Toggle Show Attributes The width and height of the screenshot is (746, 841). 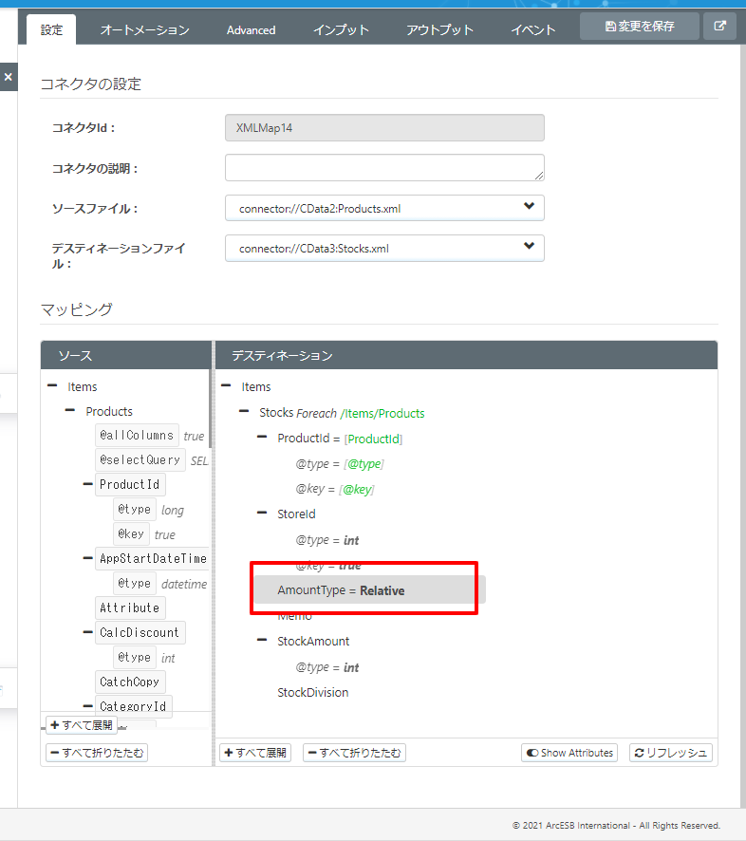pyautogui.click(x=569, y=753)
